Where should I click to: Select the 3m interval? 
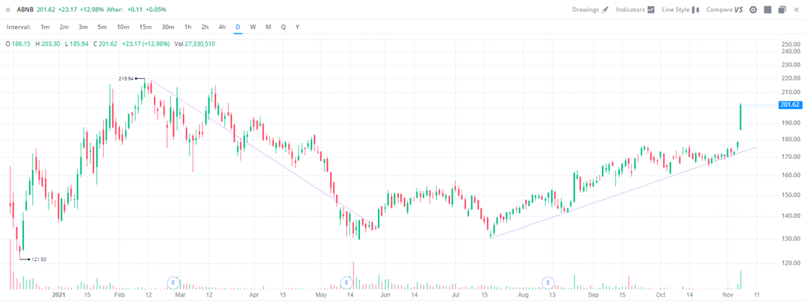tap(83, 27)
